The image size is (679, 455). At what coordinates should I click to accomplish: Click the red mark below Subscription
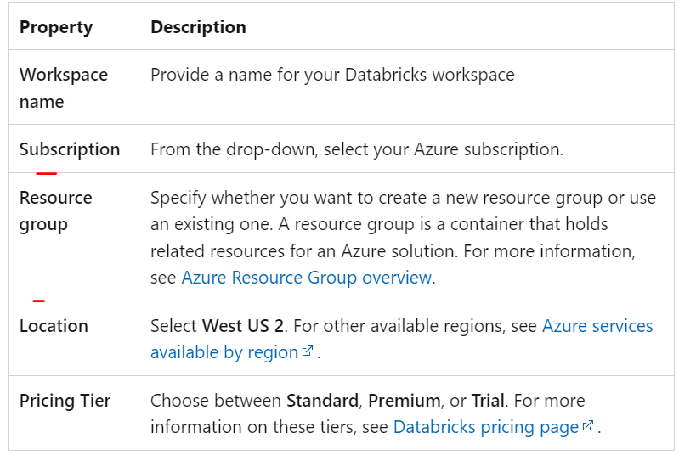(47, 173)
